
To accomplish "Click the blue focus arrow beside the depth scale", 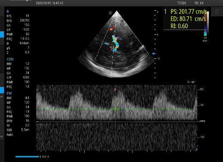I will pyautogui.click(x=153, y=53).
